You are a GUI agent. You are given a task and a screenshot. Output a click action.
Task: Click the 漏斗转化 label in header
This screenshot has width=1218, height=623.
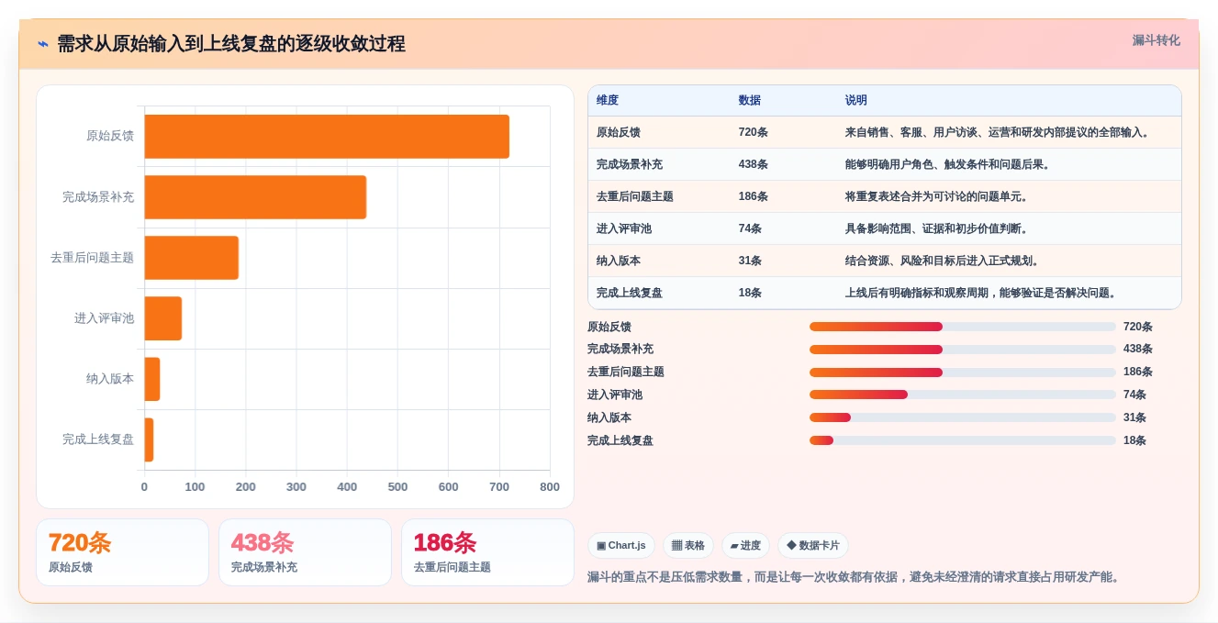pyautogui.click(x=1156, y=40)
